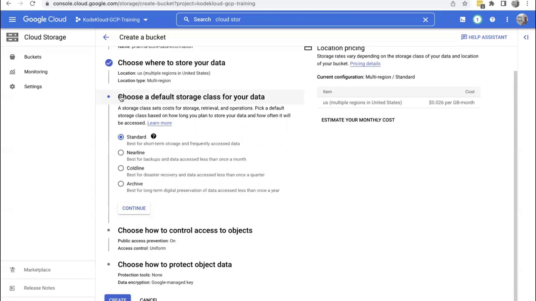Open the notifications badge icon
This screenshot has height=301, width=536.
tap(477, 20)
